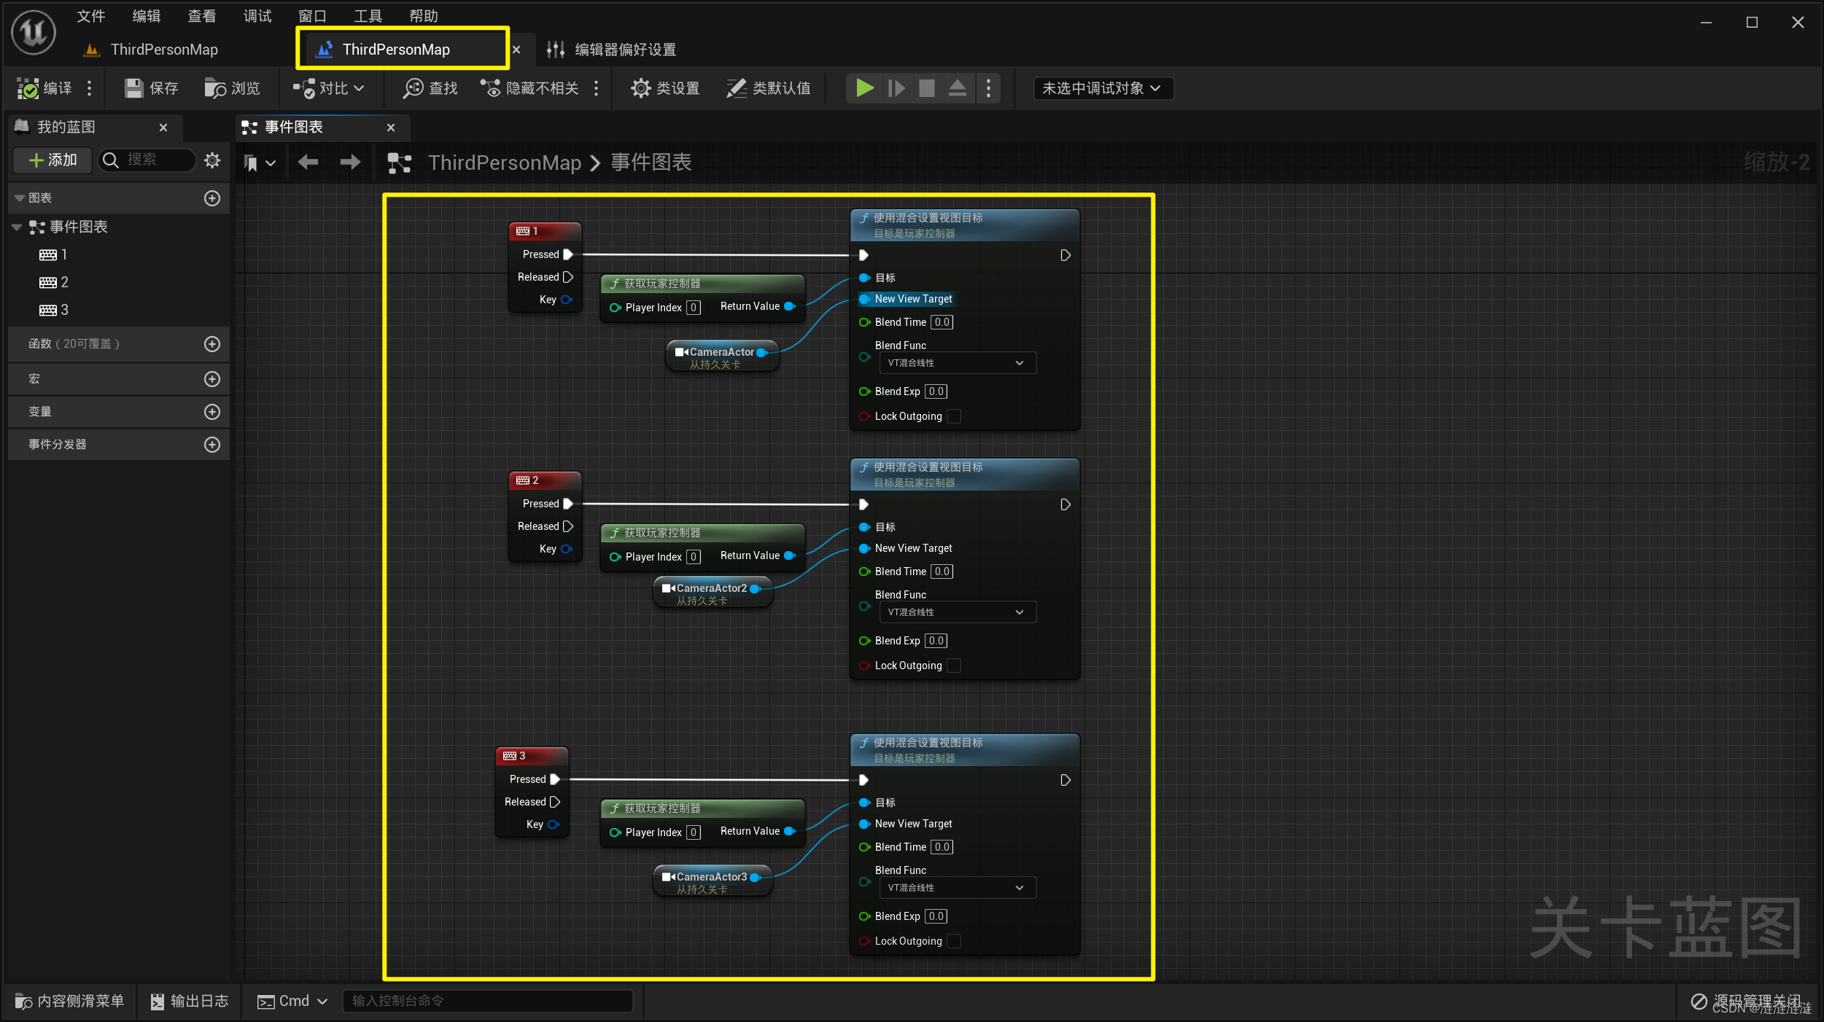
Task: Toggle Lock Outgoing checkbox in first node
Action: [x=953, y=416]
